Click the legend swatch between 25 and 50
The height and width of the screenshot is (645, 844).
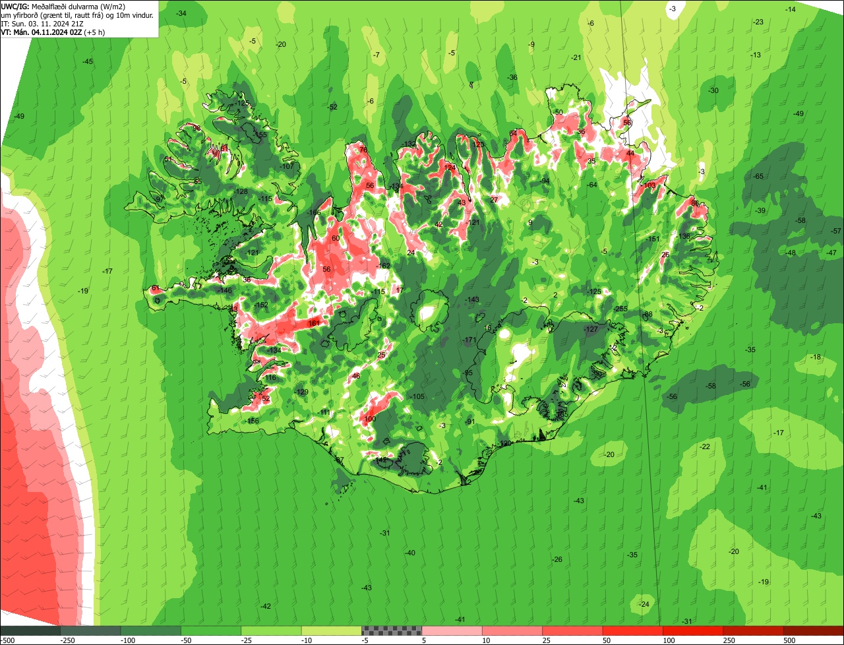point(572,630)
